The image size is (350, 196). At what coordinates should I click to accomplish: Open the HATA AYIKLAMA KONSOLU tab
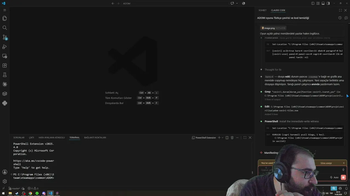(x=52, y=138)
